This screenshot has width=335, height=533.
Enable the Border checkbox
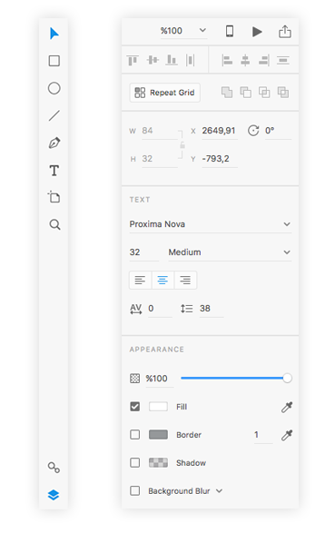tap(135, 435)
